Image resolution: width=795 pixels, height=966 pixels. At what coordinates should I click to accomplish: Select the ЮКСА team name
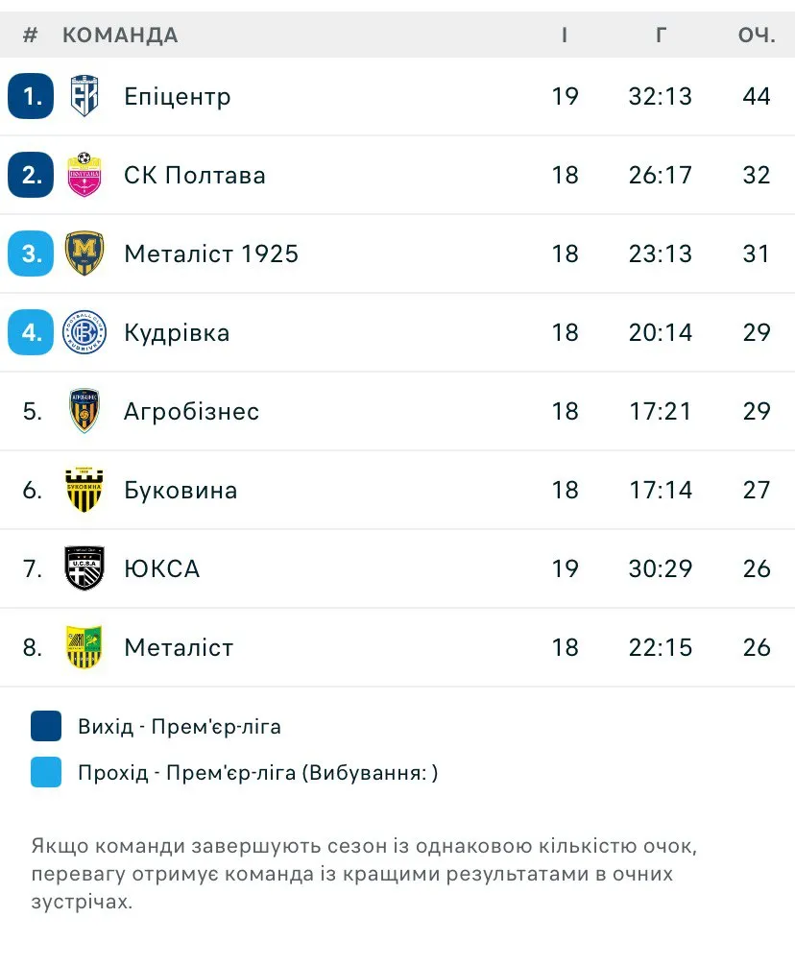[162, 568]
